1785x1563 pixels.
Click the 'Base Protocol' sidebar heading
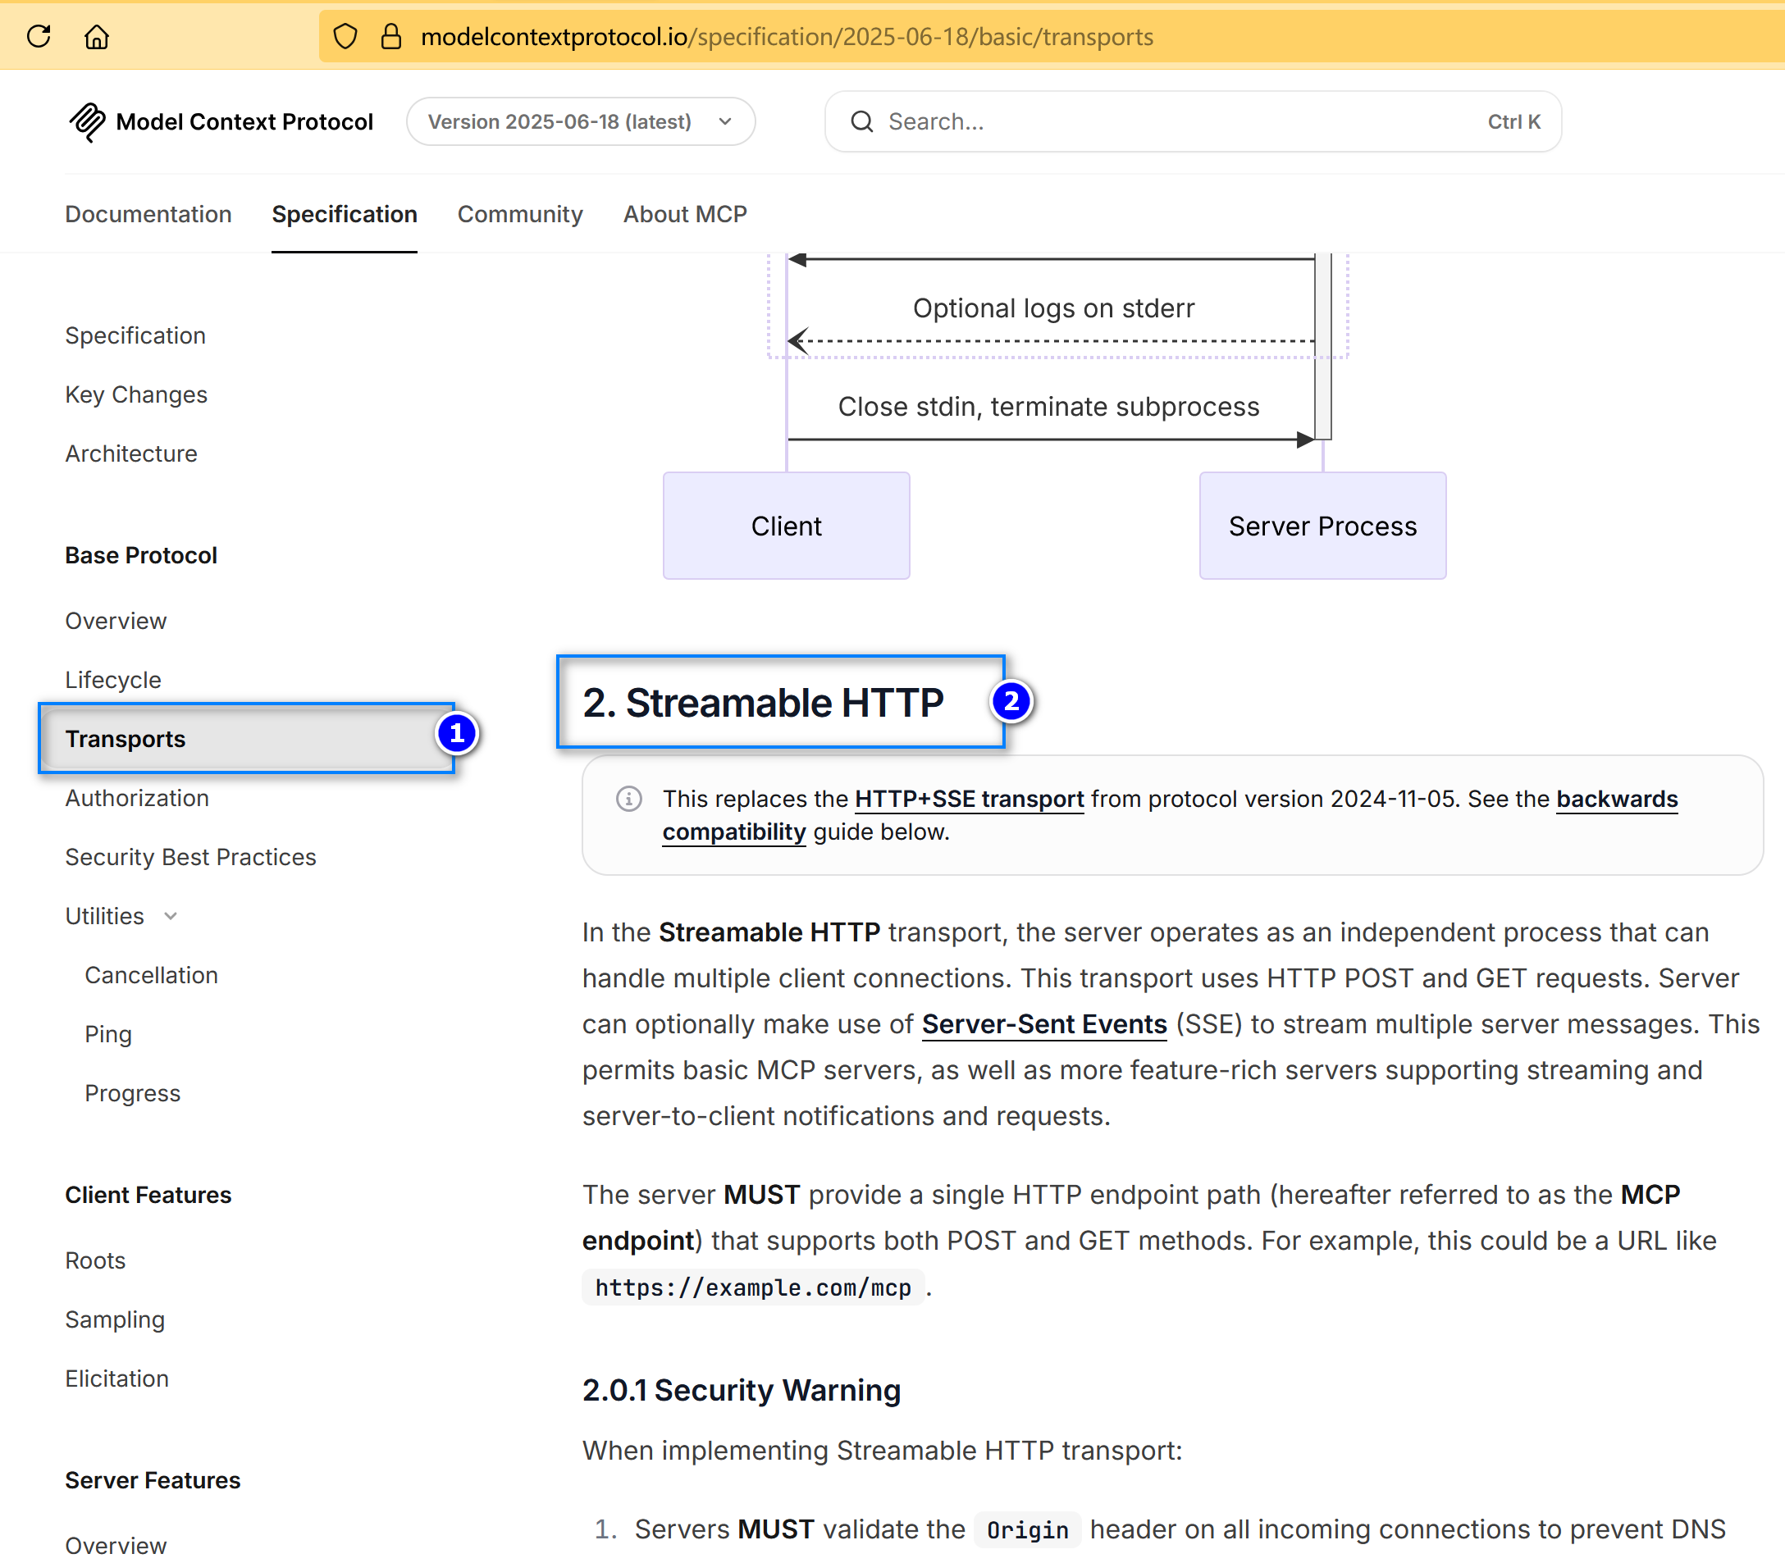[x=141, y=556]
